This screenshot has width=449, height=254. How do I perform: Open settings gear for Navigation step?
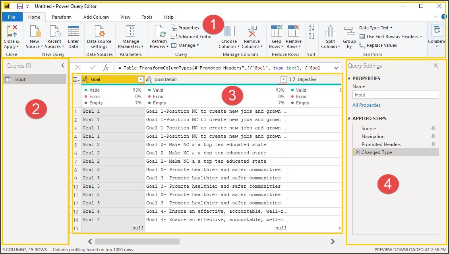pyautogui.click(x=433, y=136)
